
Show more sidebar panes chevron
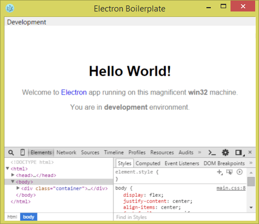251,163
